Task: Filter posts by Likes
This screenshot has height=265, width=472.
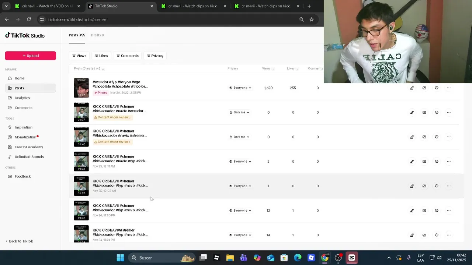Action: point(101,56)
